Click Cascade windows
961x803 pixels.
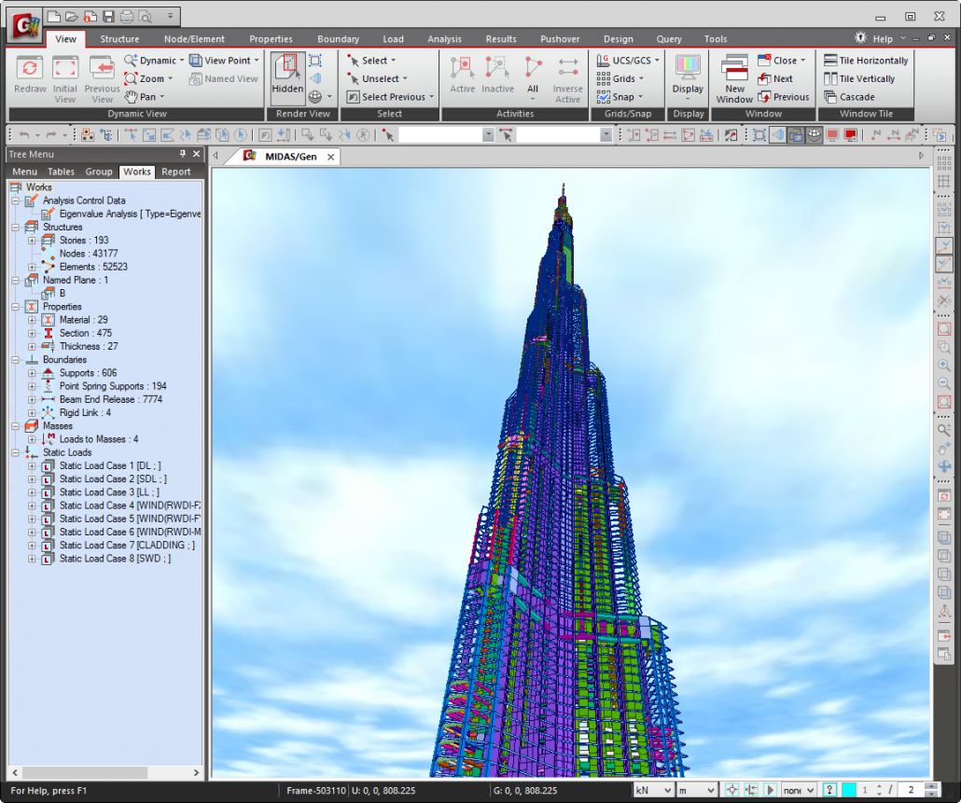tap(849, 97)
